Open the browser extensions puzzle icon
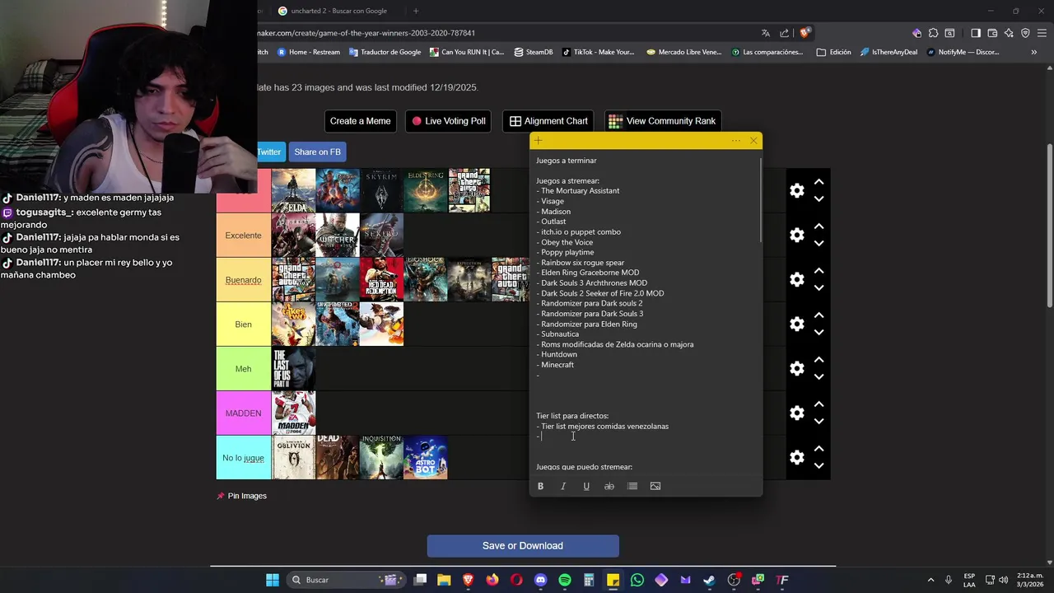Viewport: 1054px width, 593px height. (933, 33)
